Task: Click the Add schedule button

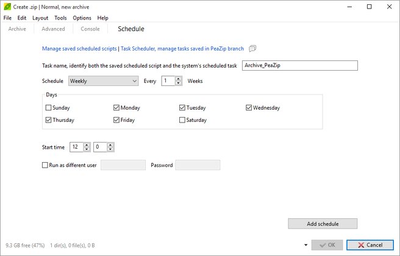Action: tap(323, 224)
